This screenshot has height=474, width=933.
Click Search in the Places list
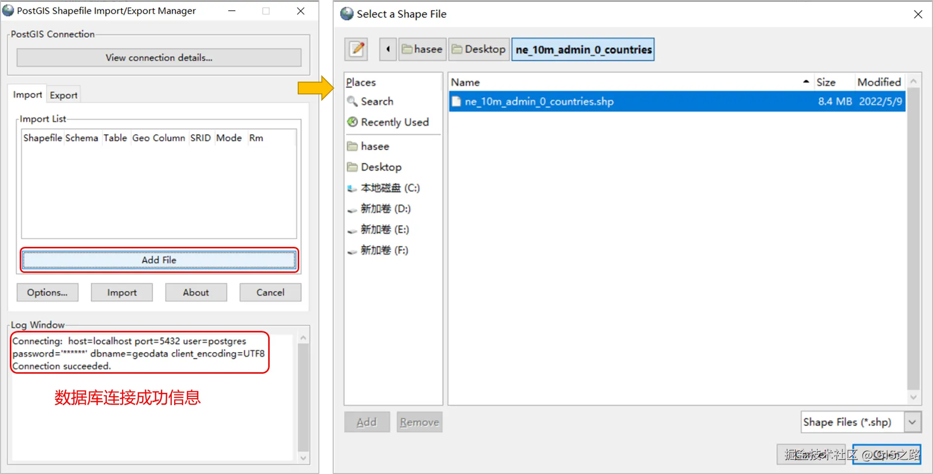(x=377, y=101)
